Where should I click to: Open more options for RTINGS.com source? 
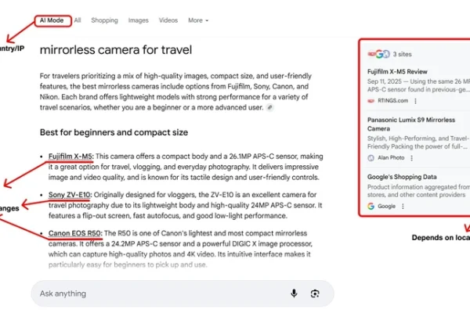415,101
